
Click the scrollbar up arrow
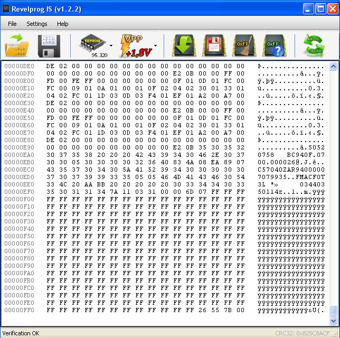[333, 67]
